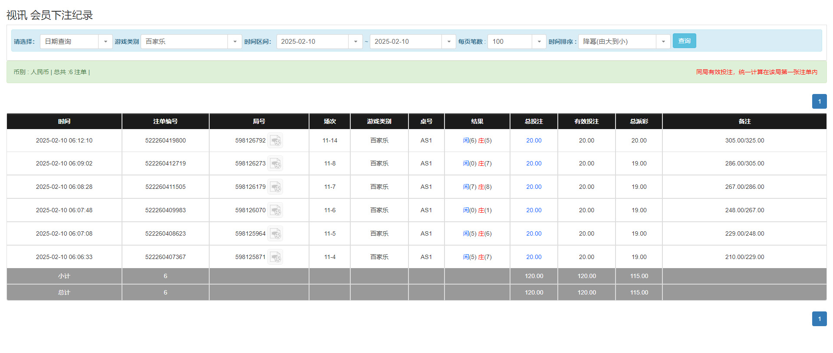
Task: Click the 时间 column header
Action: tap(64, 122)
